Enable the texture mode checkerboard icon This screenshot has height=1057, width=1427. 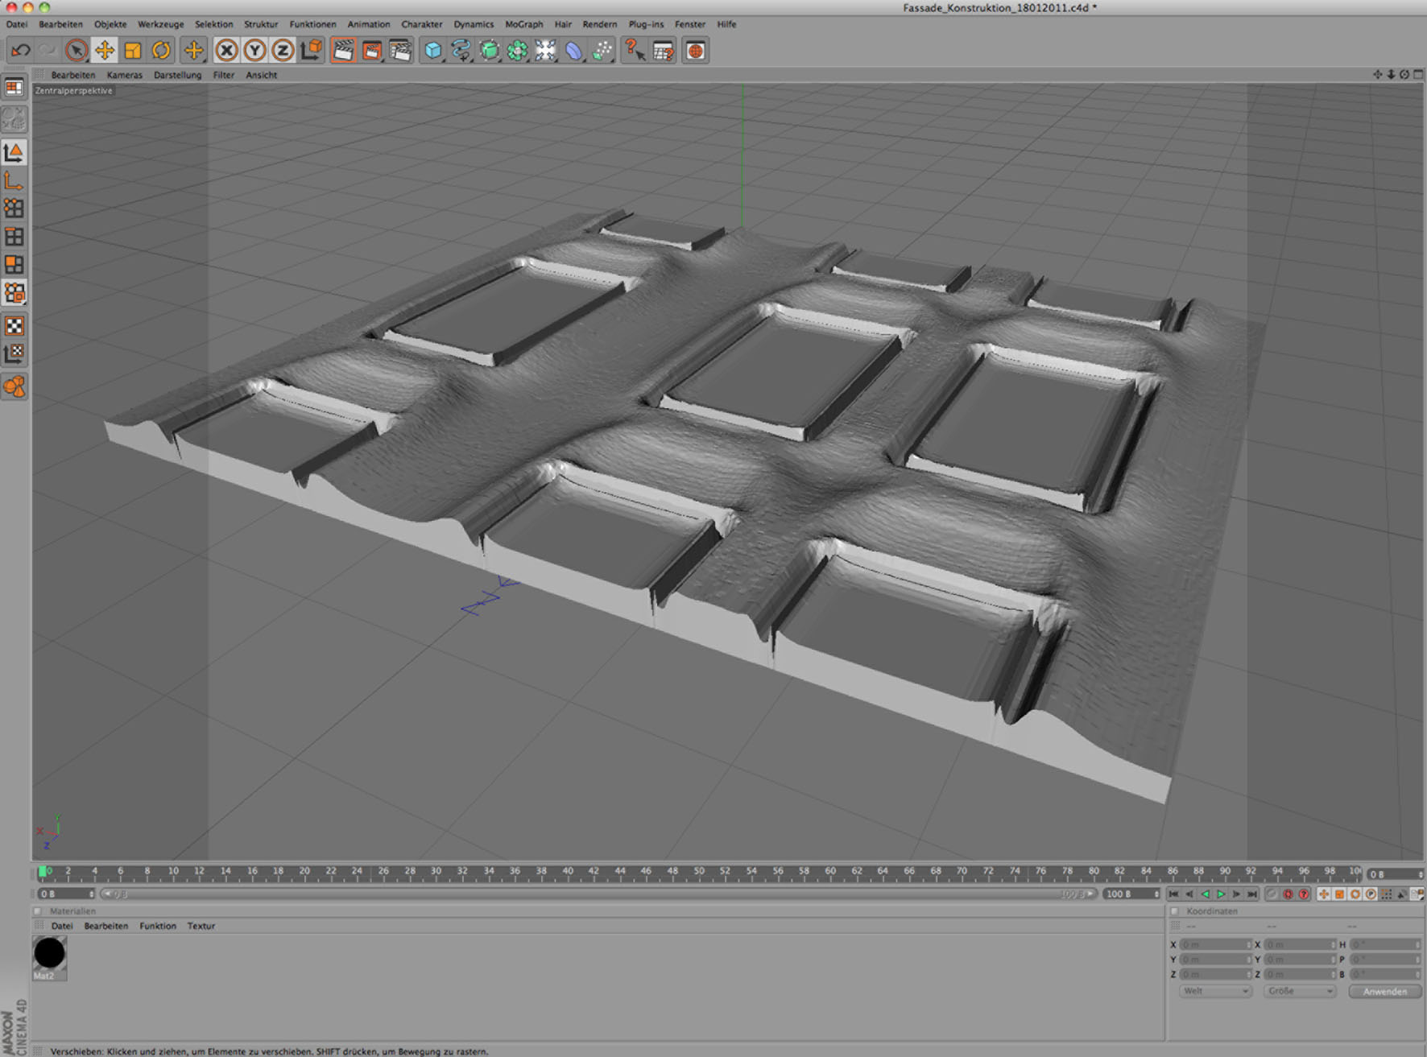[x=14, y=325]
